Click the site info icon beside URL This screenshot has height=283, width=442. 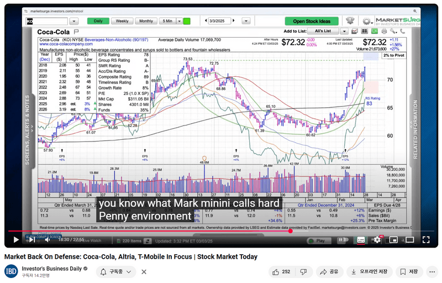pyautogui.click(x=26, y=11)
